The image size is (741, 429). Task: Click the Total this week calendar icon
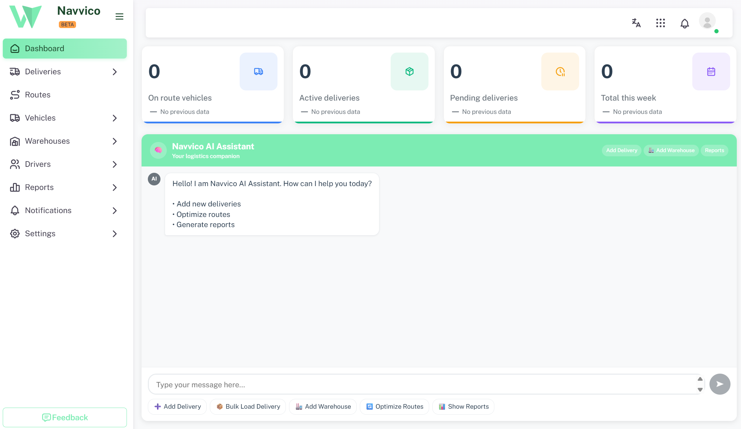pos(711,71)
